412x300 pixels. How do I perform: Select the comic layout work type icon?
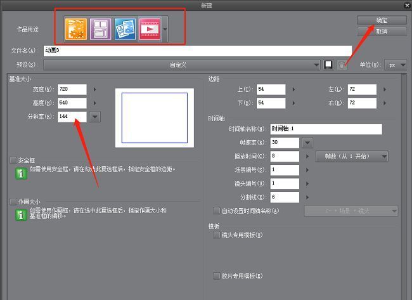(x=101, y=29)
